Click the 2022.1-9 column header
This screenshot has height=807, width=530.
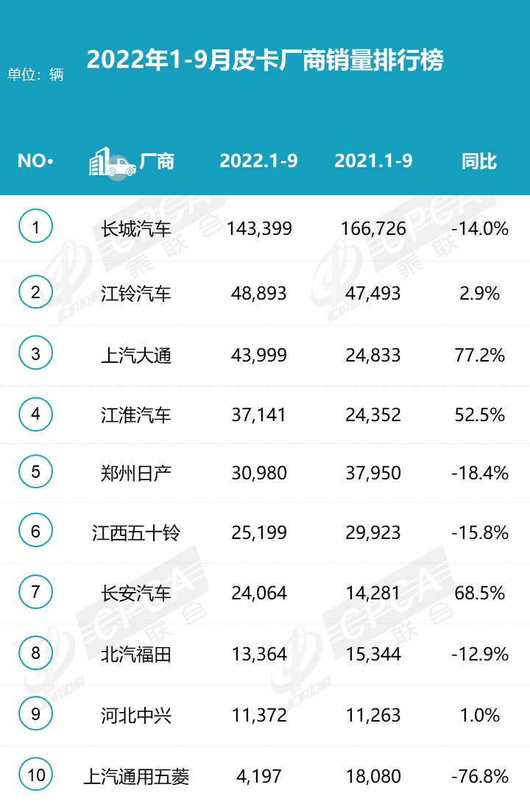(x=258, y=161)
